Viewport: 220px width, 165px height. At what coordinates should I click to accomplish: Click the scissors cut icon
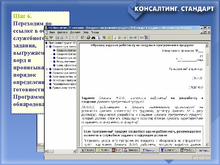pos(73,38)
